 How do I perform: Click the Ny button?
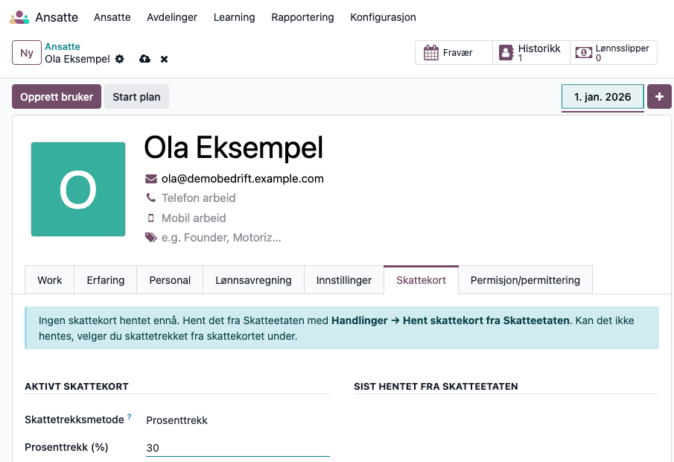click(x=27, y=52)
